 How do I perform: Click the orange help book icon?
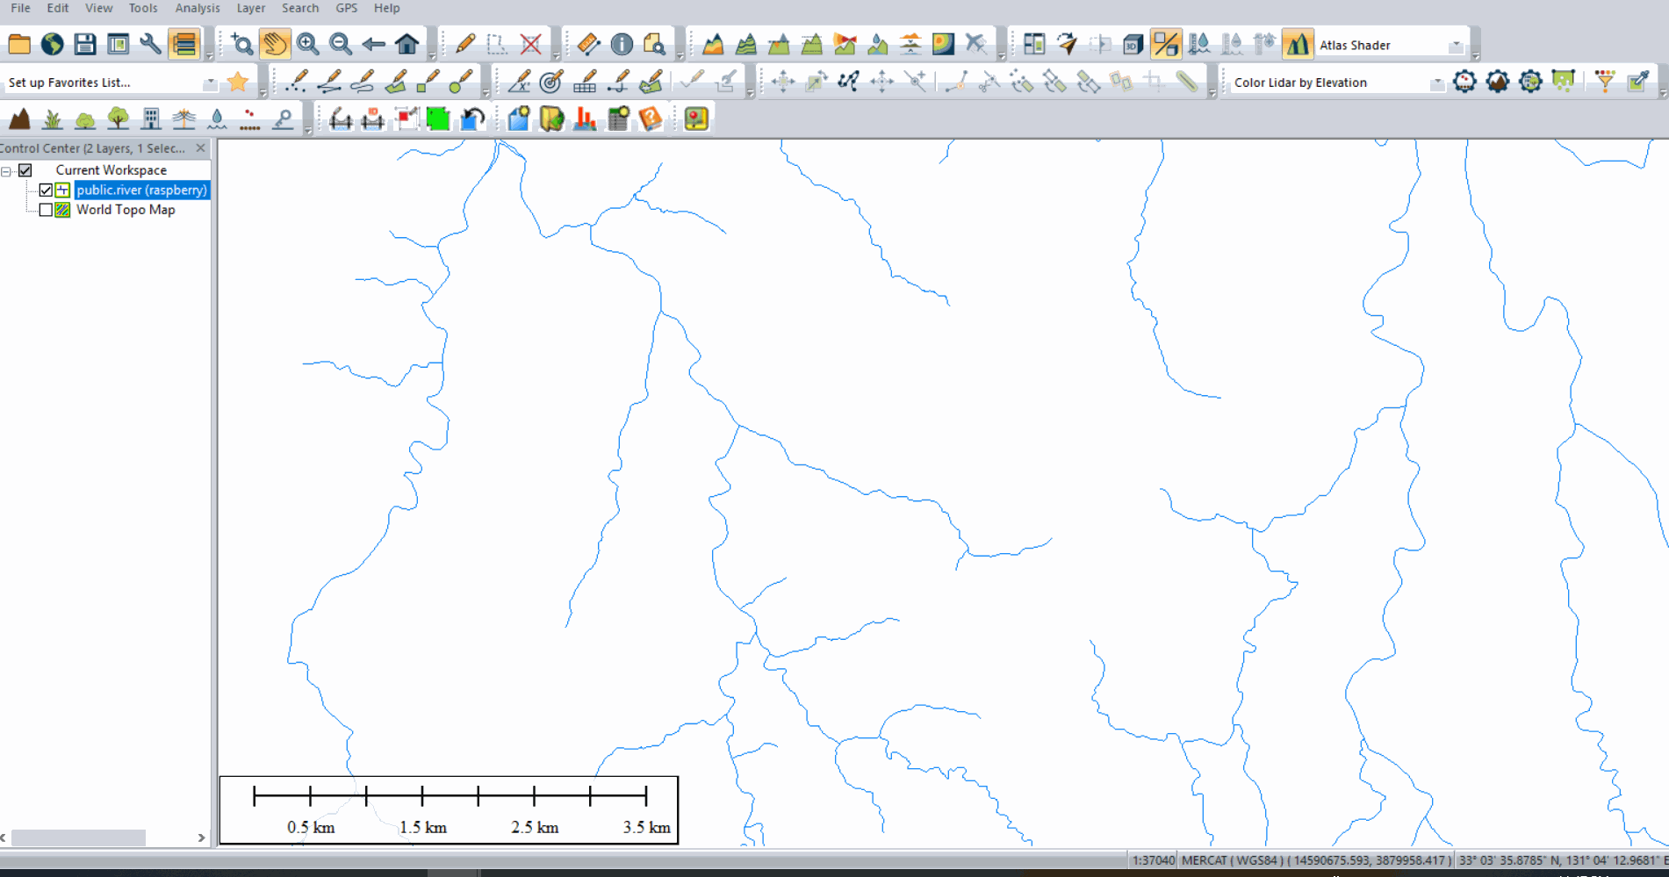(x=651, y=119)
